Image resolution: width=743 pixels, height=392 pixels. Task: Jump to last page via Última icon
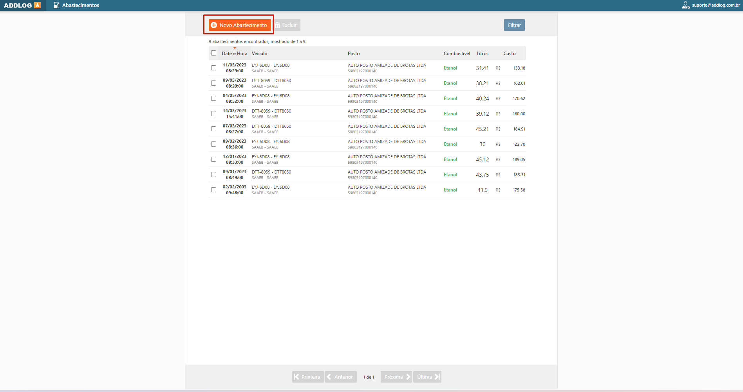pos(437,377)
